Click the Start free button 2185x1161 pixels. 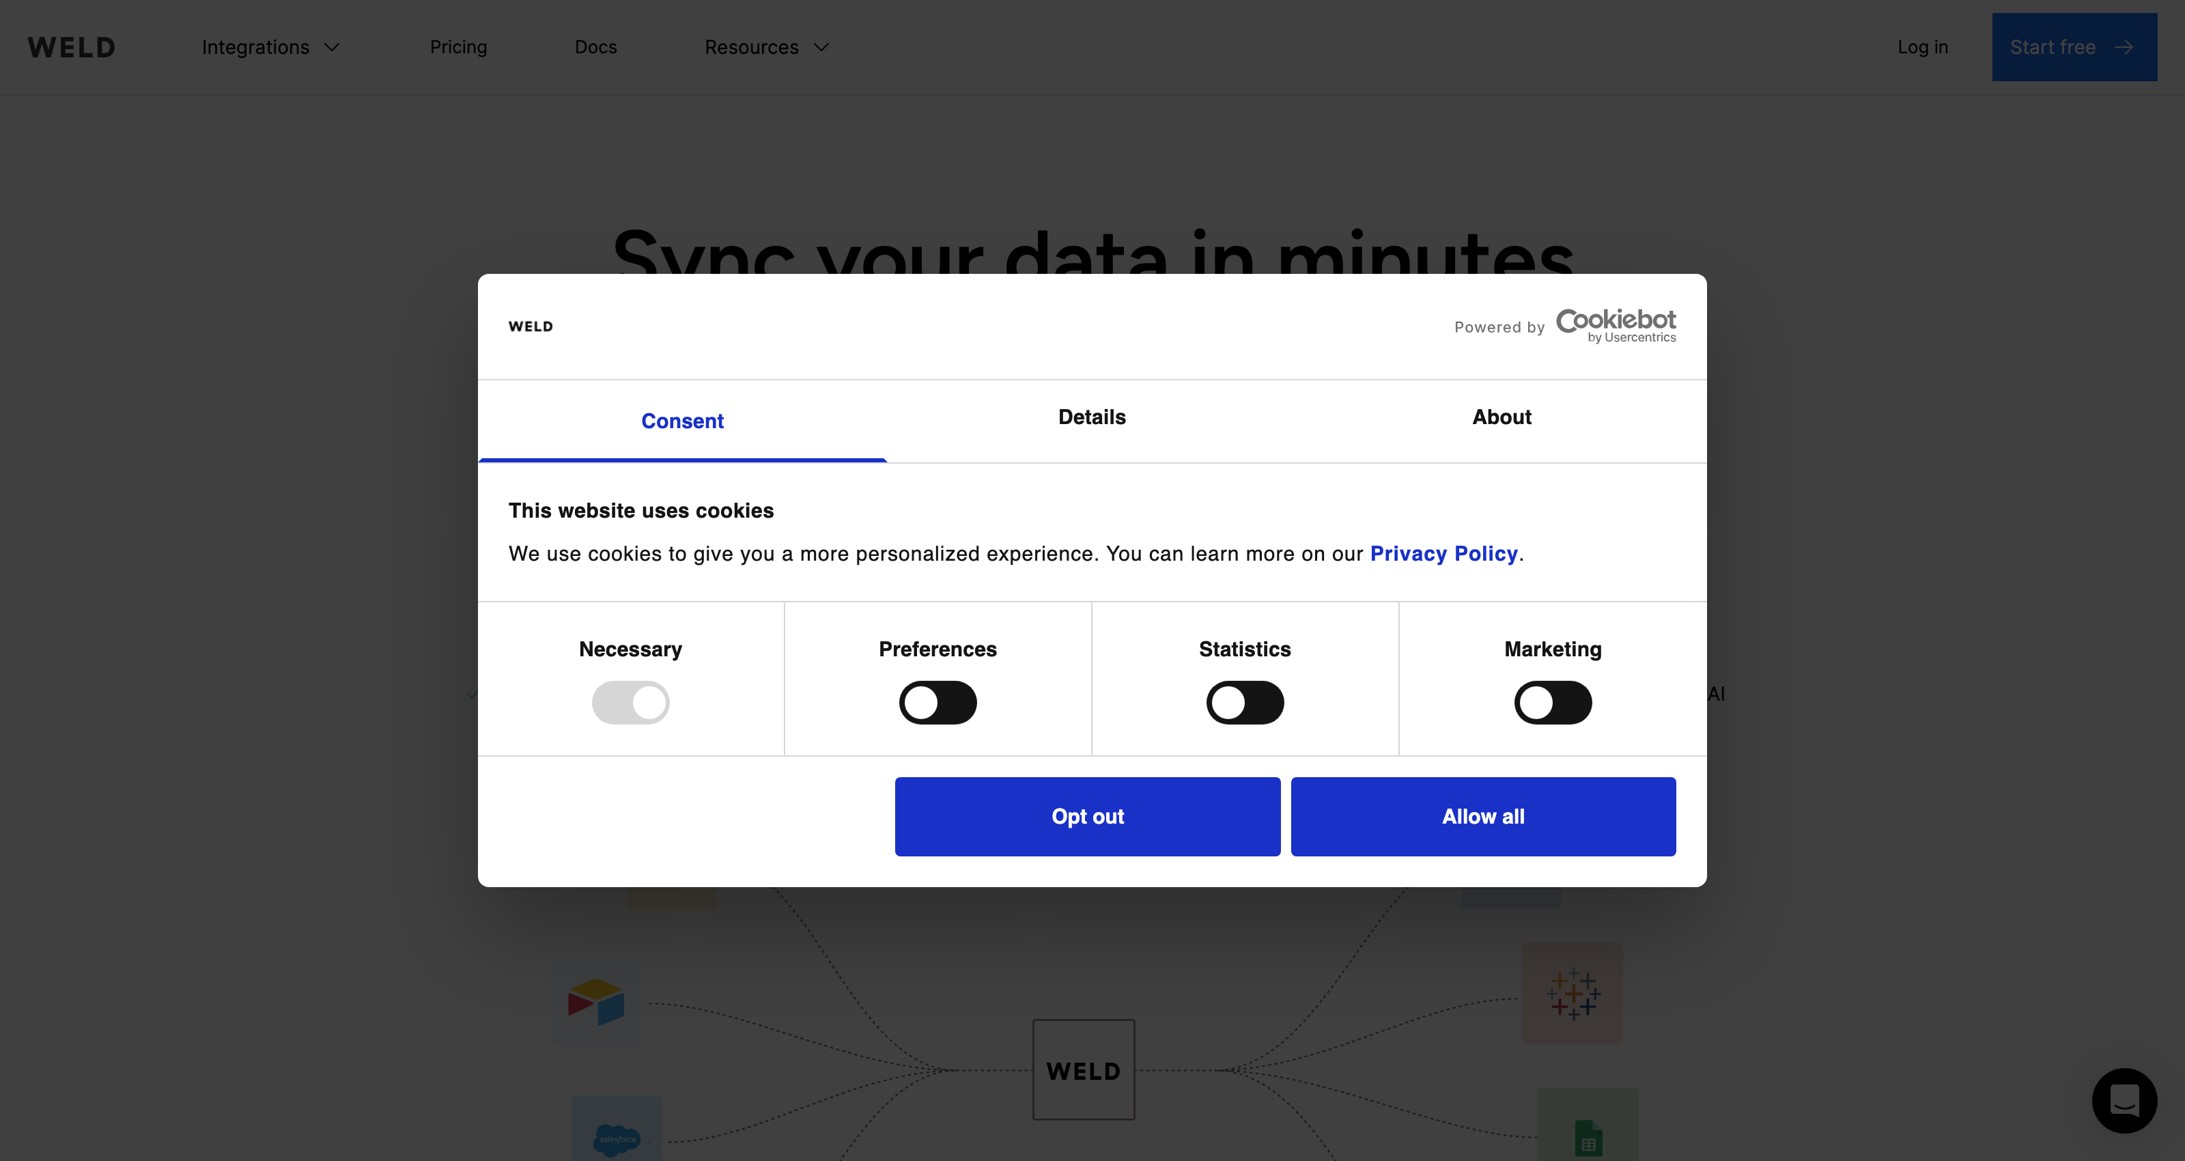point(2075,48)
